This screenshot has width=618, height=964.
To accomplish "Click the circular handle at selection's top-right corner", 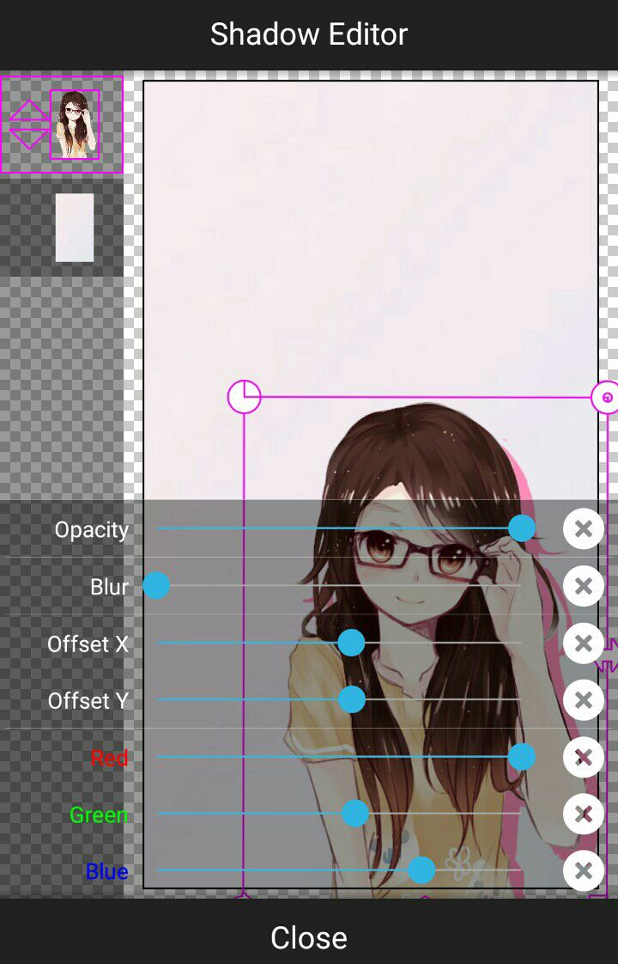I will (x=606, y=397).
